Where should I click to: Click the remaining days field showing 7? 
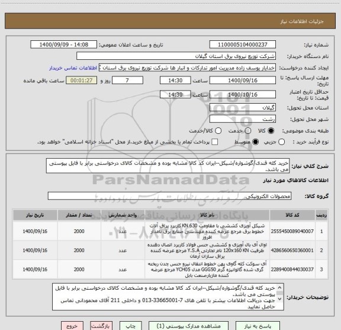coord(127,81)
